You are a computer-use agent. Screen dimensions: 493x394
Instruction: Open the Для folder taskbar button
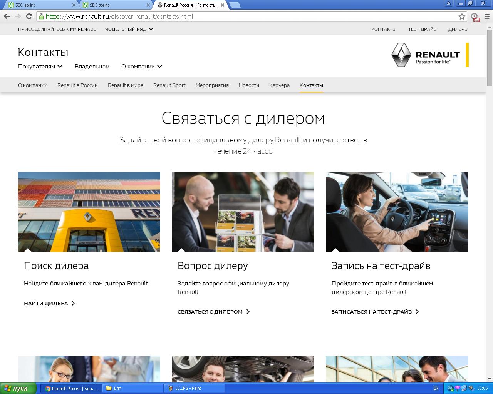(133, 388)
